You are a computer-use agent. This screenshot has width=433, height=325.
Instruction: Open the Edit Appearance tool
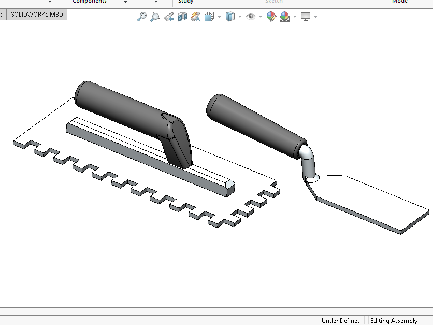271,17
